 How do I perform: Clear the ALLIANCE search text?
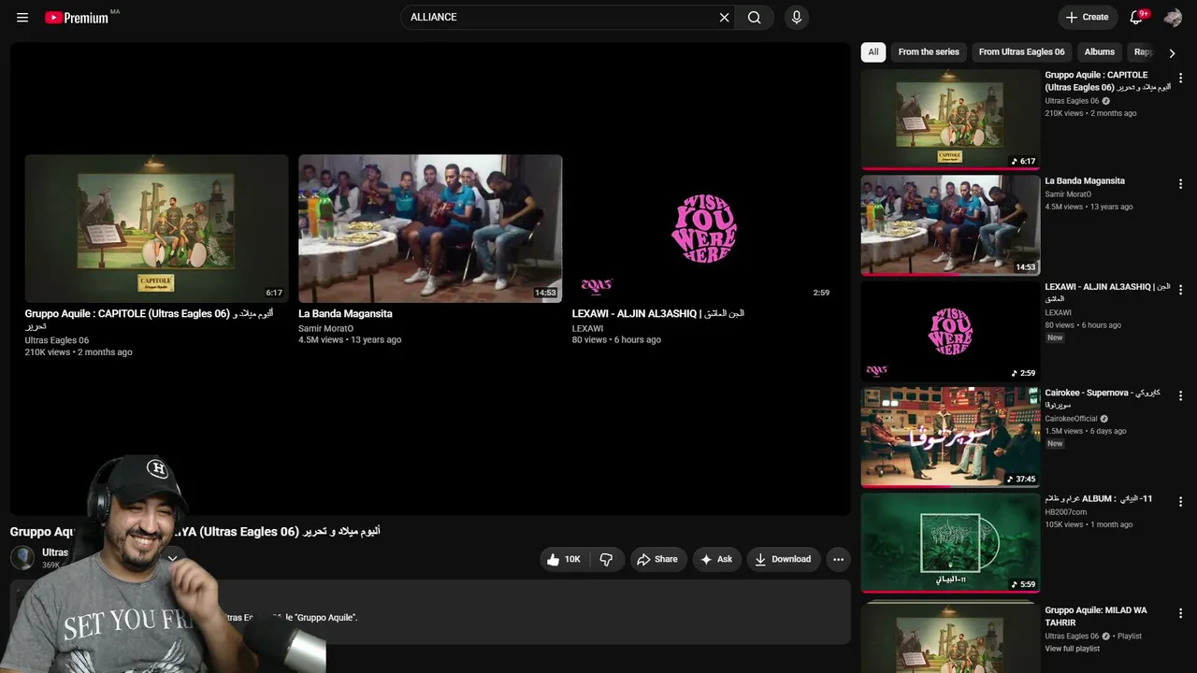pos(724,17)
